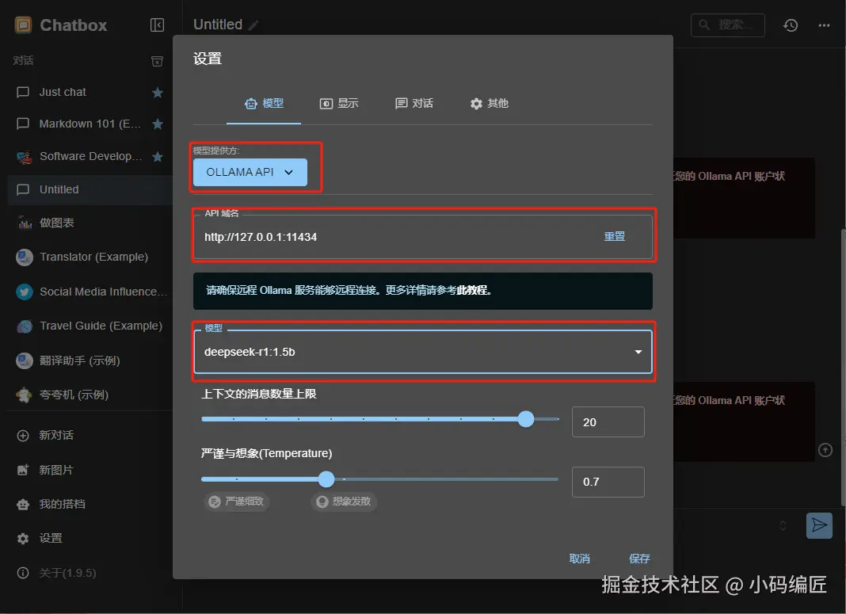
Task: Click the temperature value field showing 0.7
Action: click(x=608, y=482)
